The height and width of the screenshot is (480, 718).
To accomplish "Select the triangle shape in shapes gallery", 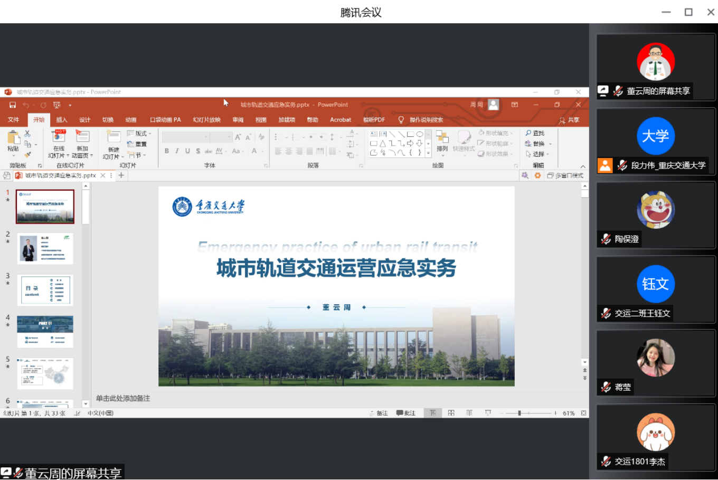I will [383, 144].
